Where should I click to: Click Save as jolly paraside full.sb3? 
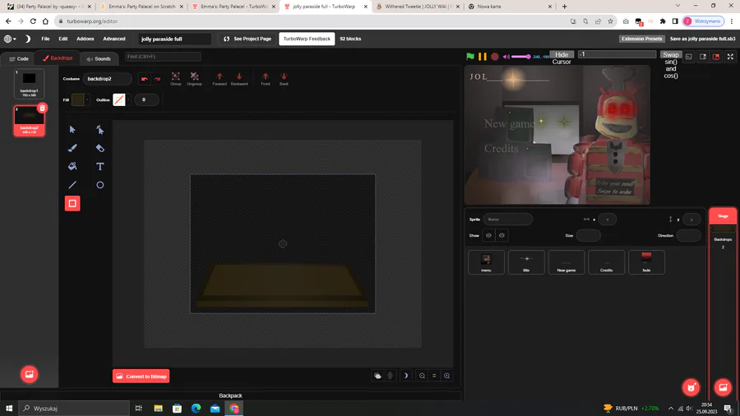point(702,39)
